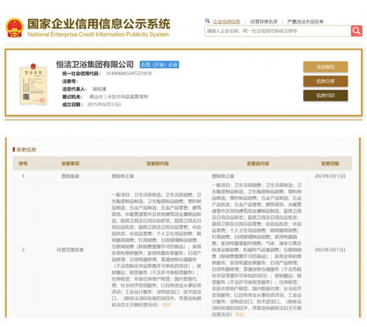Click the 成立日期 label
The width and height of the screenshot is (367, 327).
tap(73, 104)
